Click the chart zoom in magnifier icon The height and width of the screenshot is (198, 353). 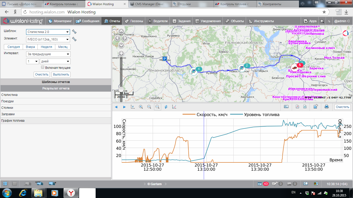pos(141,107)
